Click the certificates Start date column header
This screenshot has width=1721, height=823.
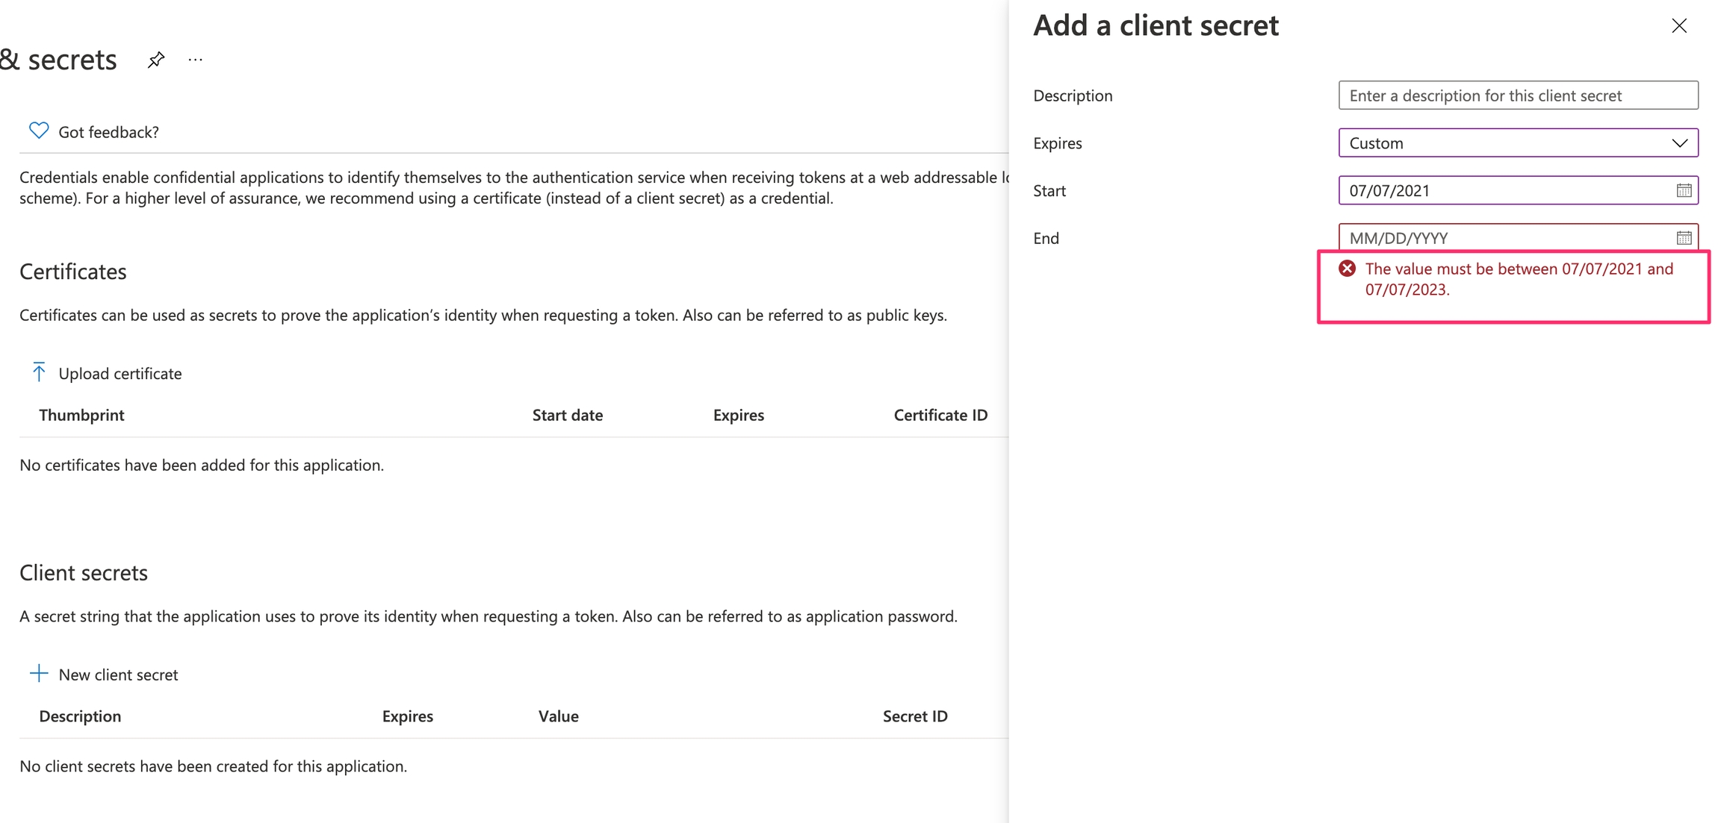point(567,415)
